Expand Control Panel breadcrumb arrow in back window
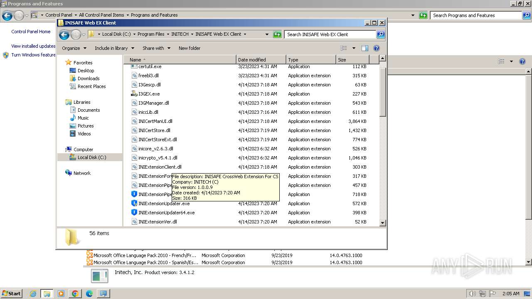This screenshot has width=532, height=299. pos(76,15)
